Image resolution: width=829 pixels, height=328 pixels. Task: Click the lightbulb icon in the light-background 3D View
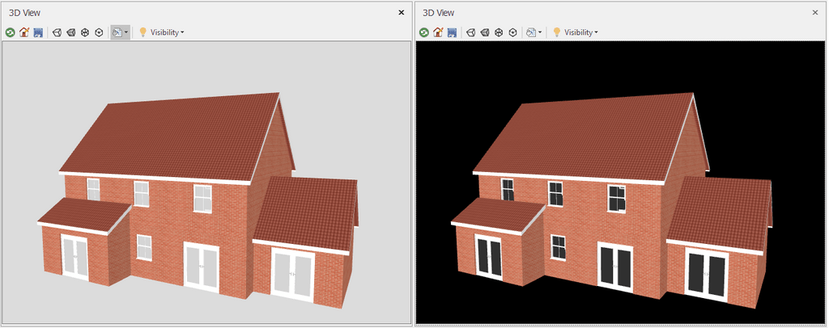pos(142,32)
